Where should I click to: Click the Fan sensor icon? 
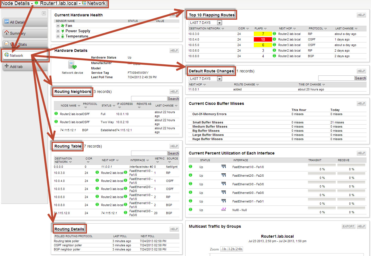(62, 26)
